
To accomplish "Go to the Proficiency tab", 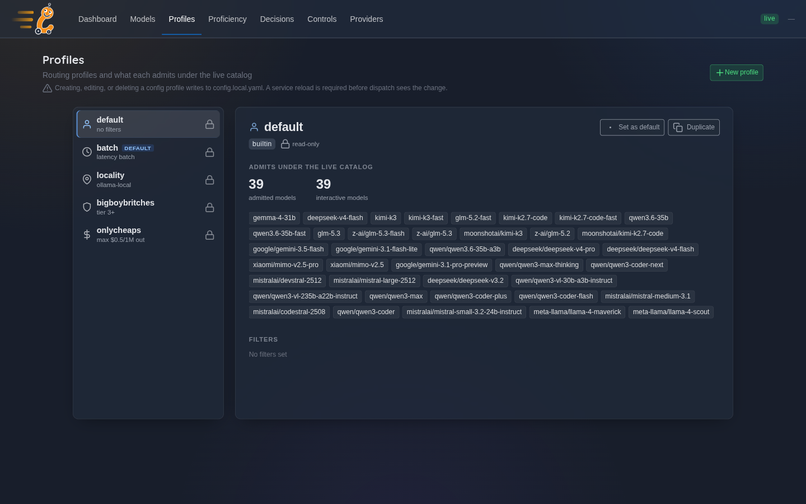I will (x=227, y=19).
